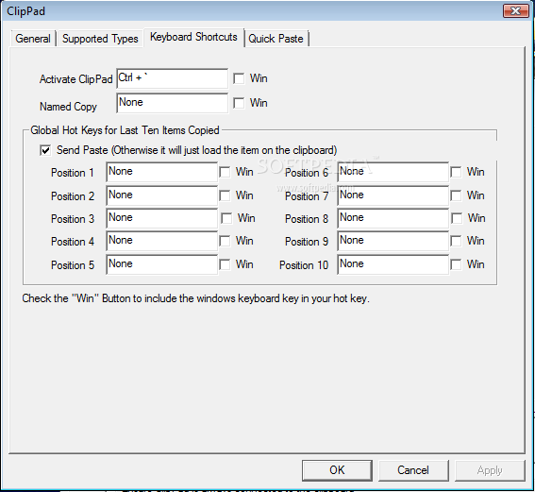Click the Position 4 hotkey field
The height and width of the screenshot is (492, 535).
point(161,241)
